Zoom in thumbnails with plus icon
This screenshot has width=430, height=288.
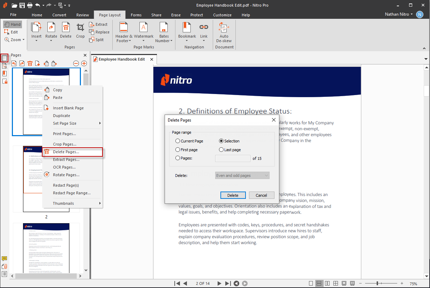click(x=84, y=63)
